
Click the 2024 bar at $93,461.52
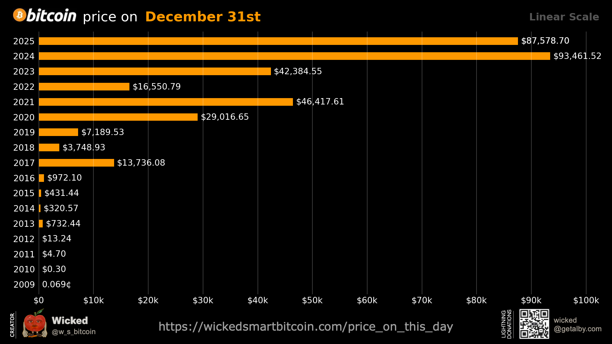click(x=294, y=56)
